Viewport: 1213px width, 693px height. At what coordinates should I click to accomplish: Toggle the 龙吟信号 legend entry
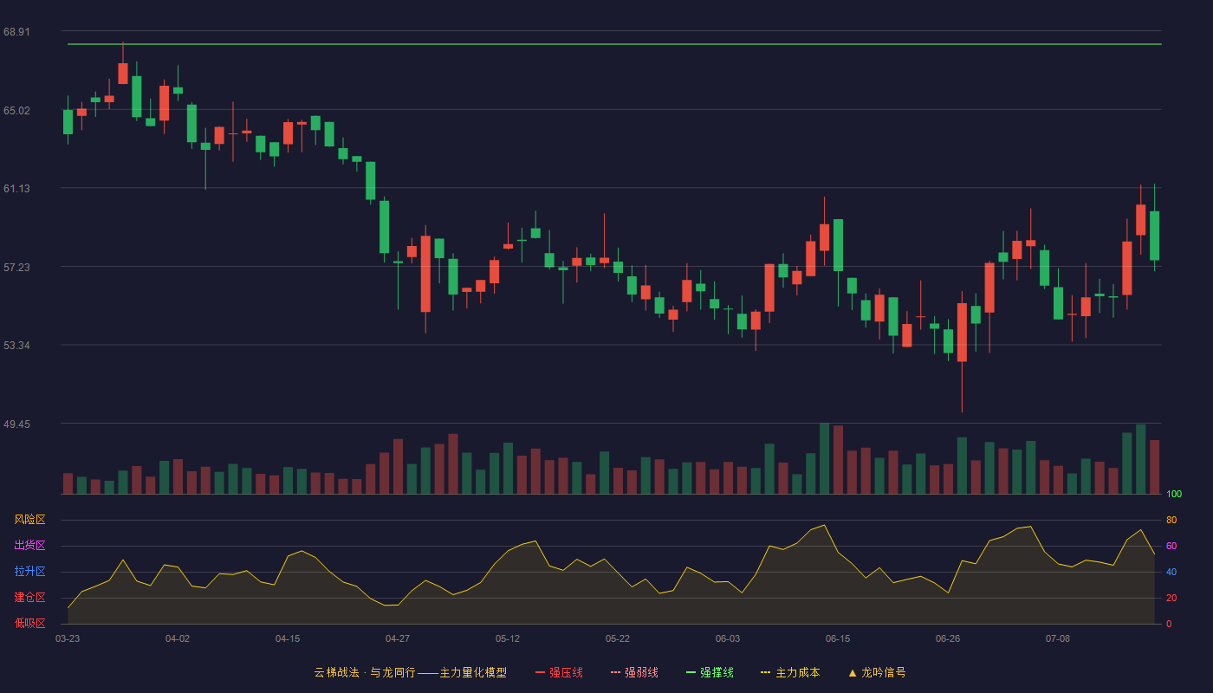(x=877, y=672)
